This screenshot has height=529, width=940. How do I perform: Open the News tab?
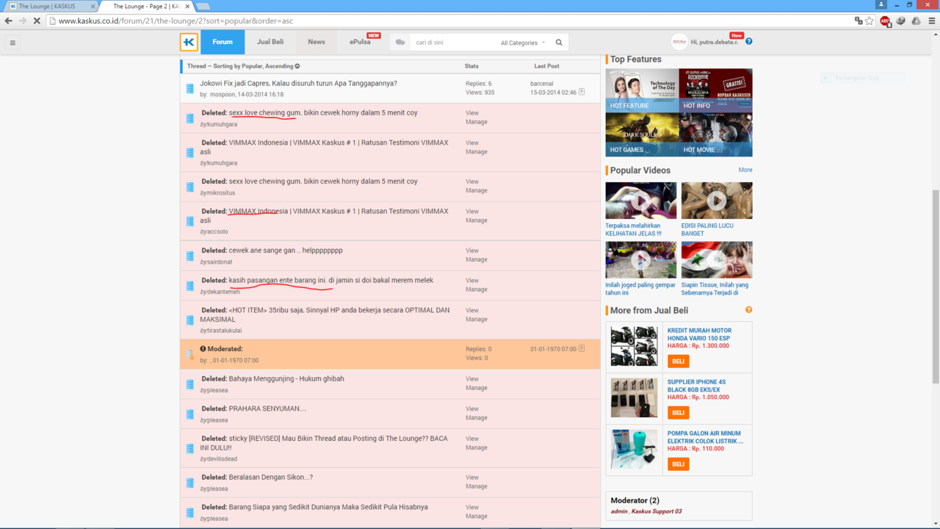pos(317,42)
